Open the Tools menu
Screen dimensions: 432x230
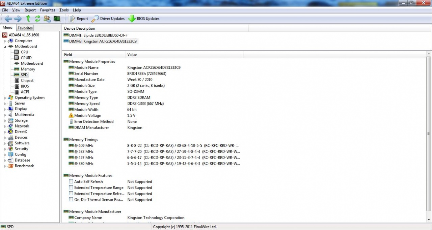pyautogui.click(x=64, y=10)
